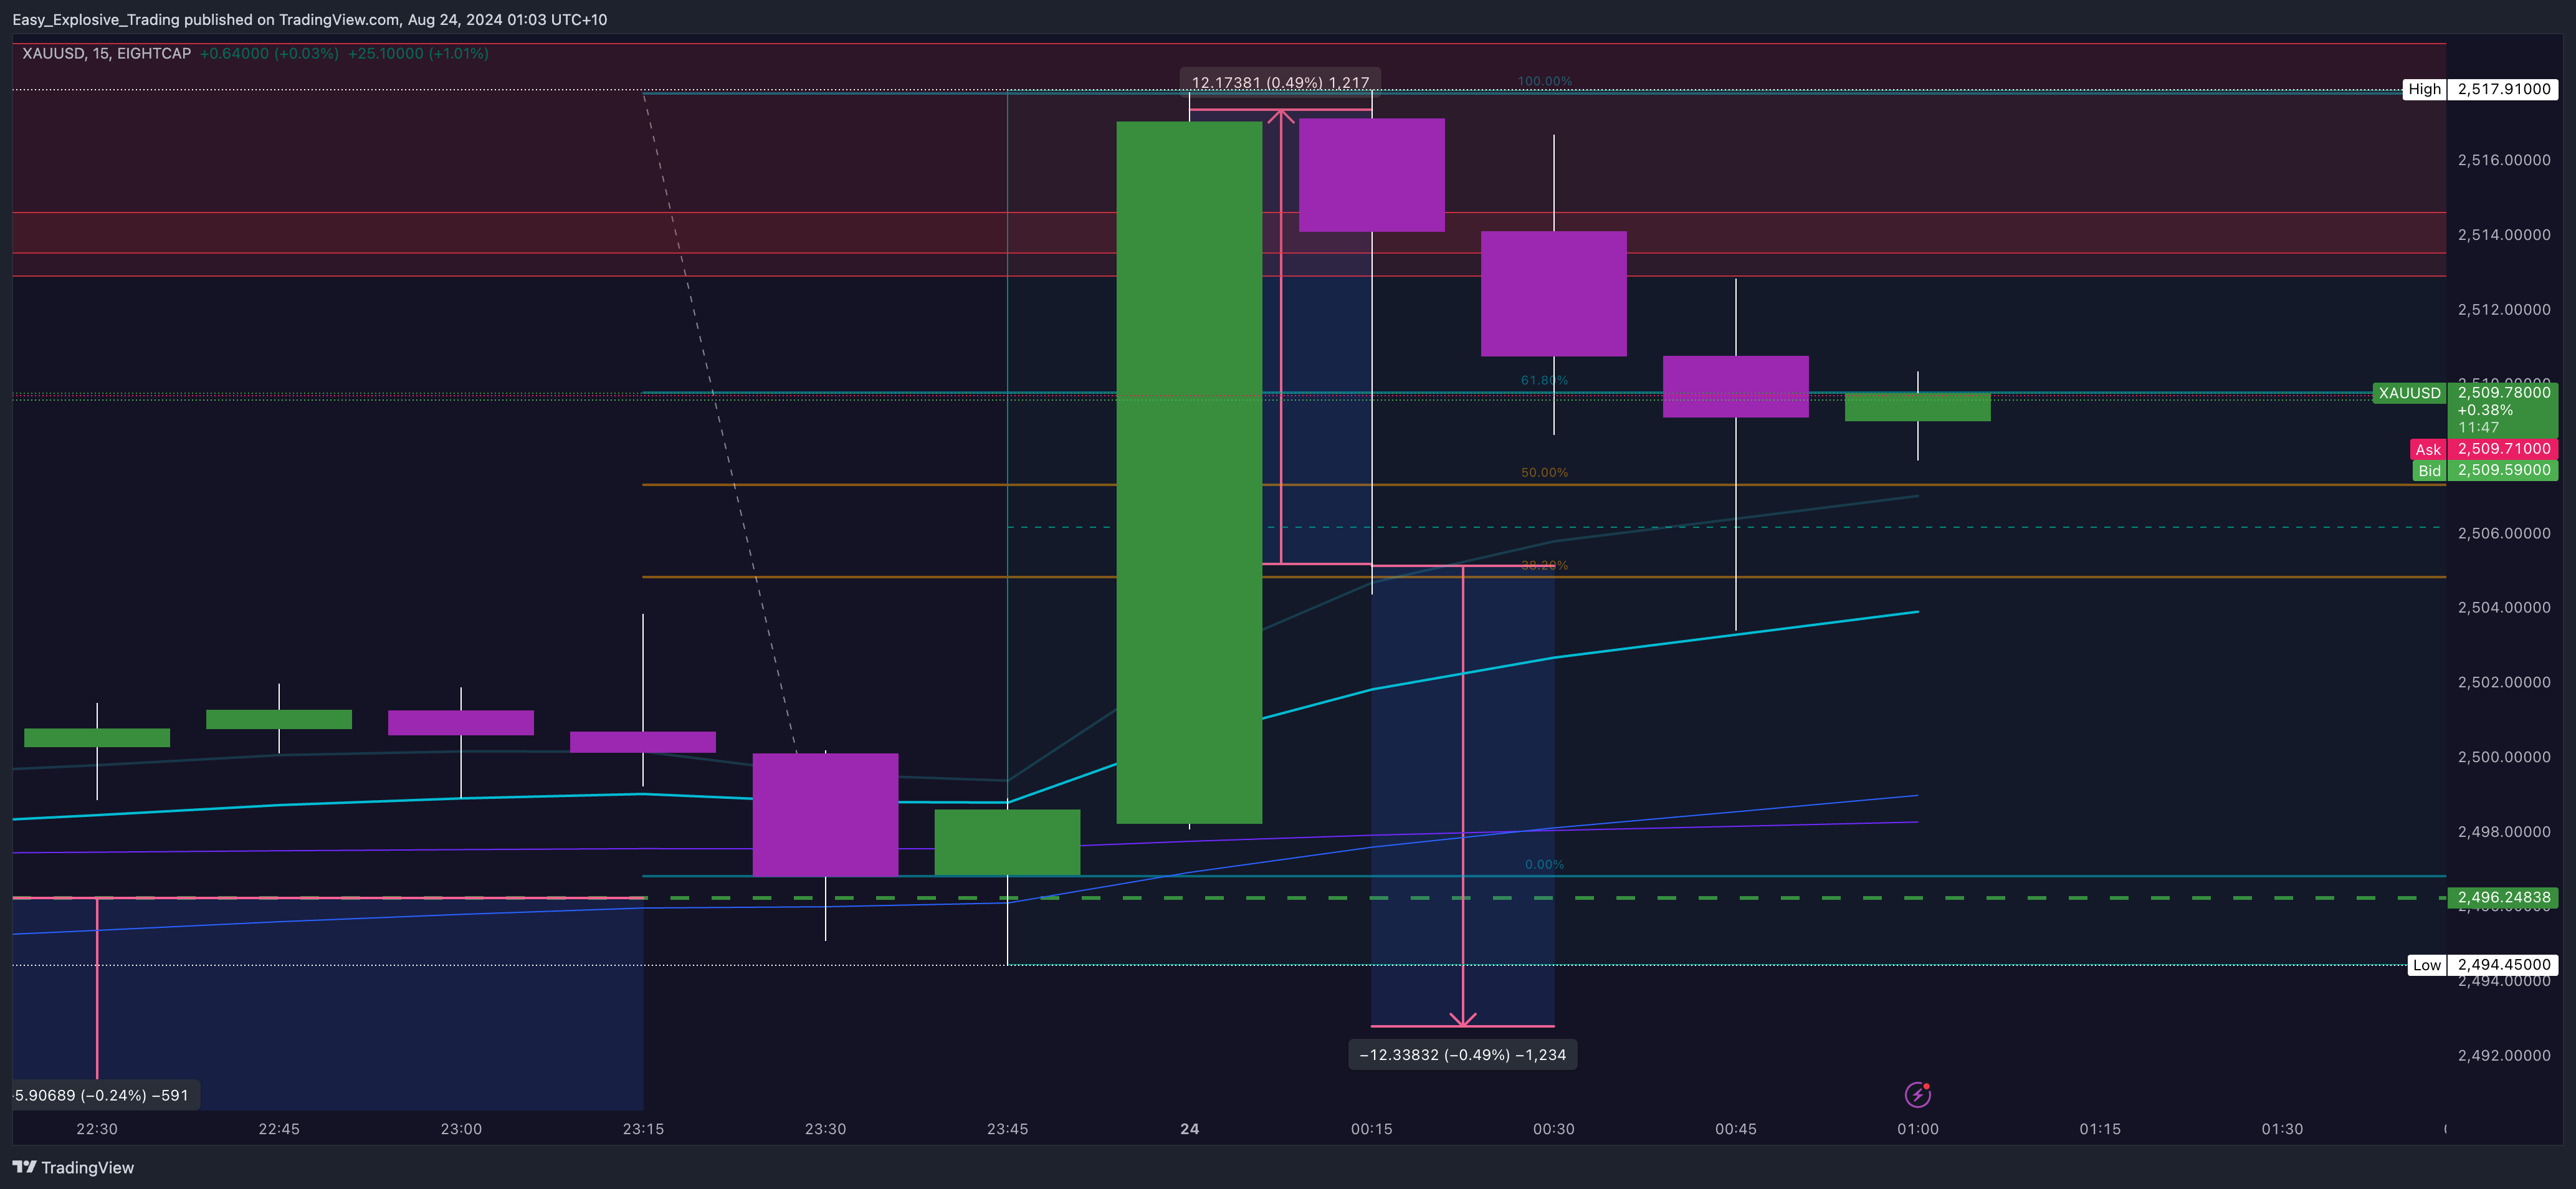Click the TradingView logo at bottom left
The image size is (2576, 1189).
(73, 1167)
